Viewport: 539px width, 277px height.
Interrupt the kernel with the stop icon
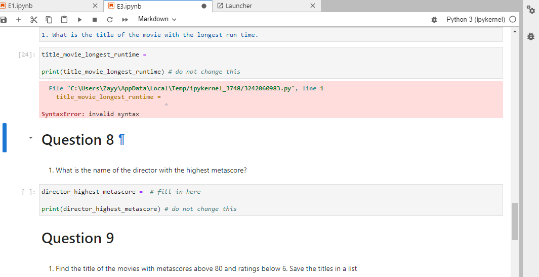pyautogui.click(x=95, y=20)
